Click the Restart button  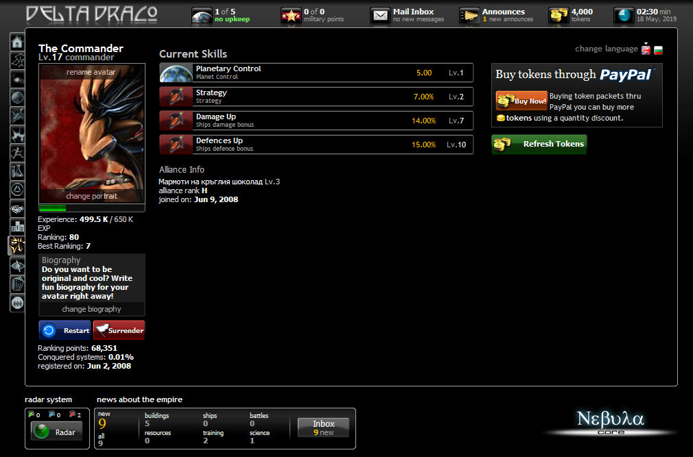(x=65, y=330)
